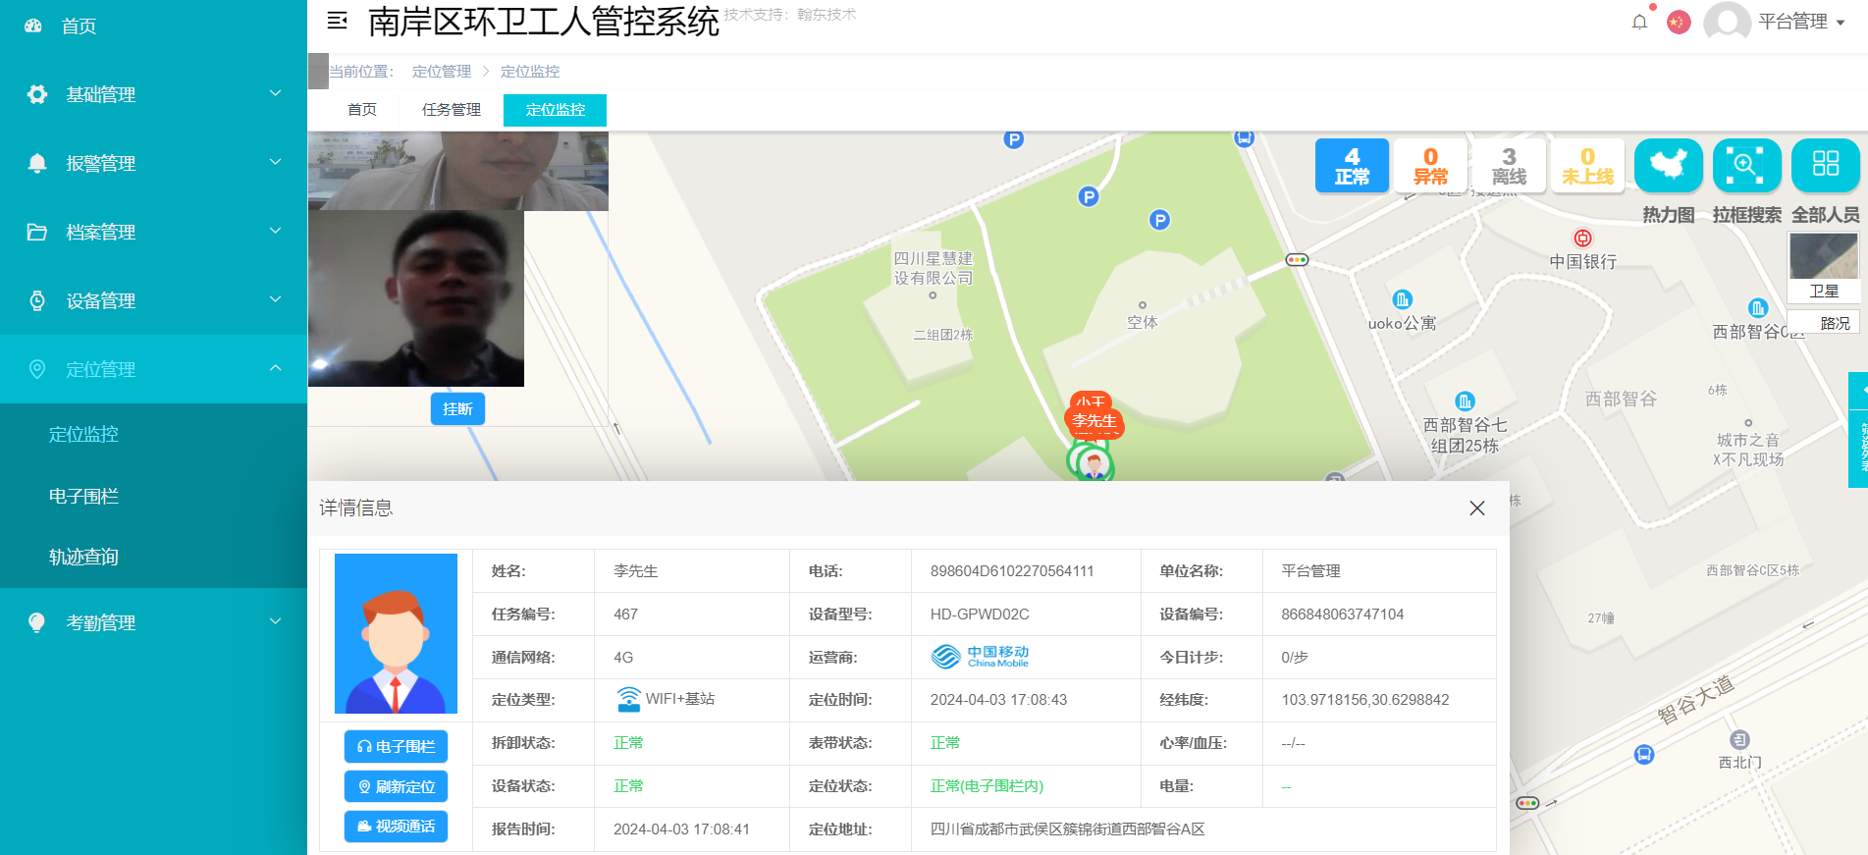Click the hamburger menu collapse icon
Screen dimensions: 1868x855
coord(337,21)
